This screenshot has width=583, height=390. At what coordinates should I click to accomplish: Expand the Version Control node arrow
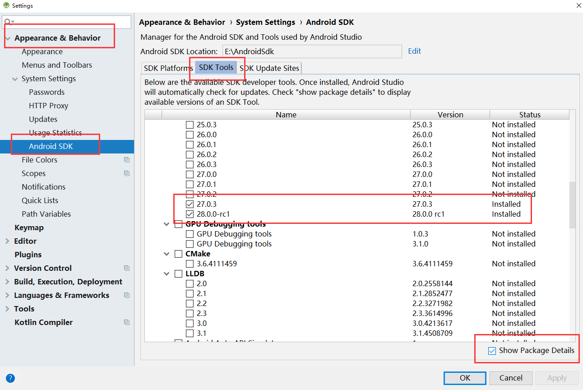click(7, 268)
